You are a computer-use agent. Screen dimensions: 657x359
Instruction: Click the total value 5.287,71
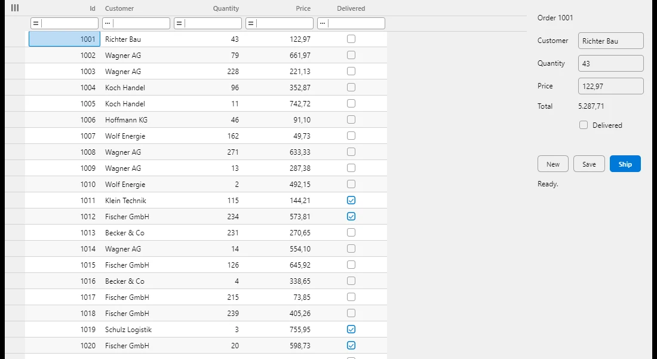point(591,106)
